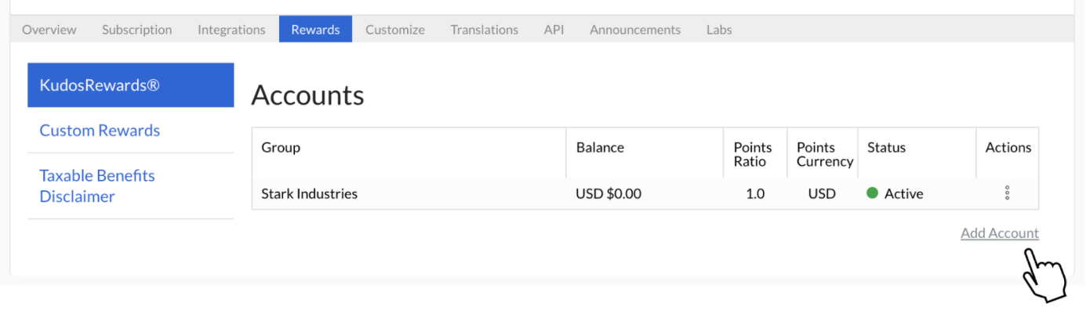Open the API tab

pyautogui.click(x=554, y=30)
